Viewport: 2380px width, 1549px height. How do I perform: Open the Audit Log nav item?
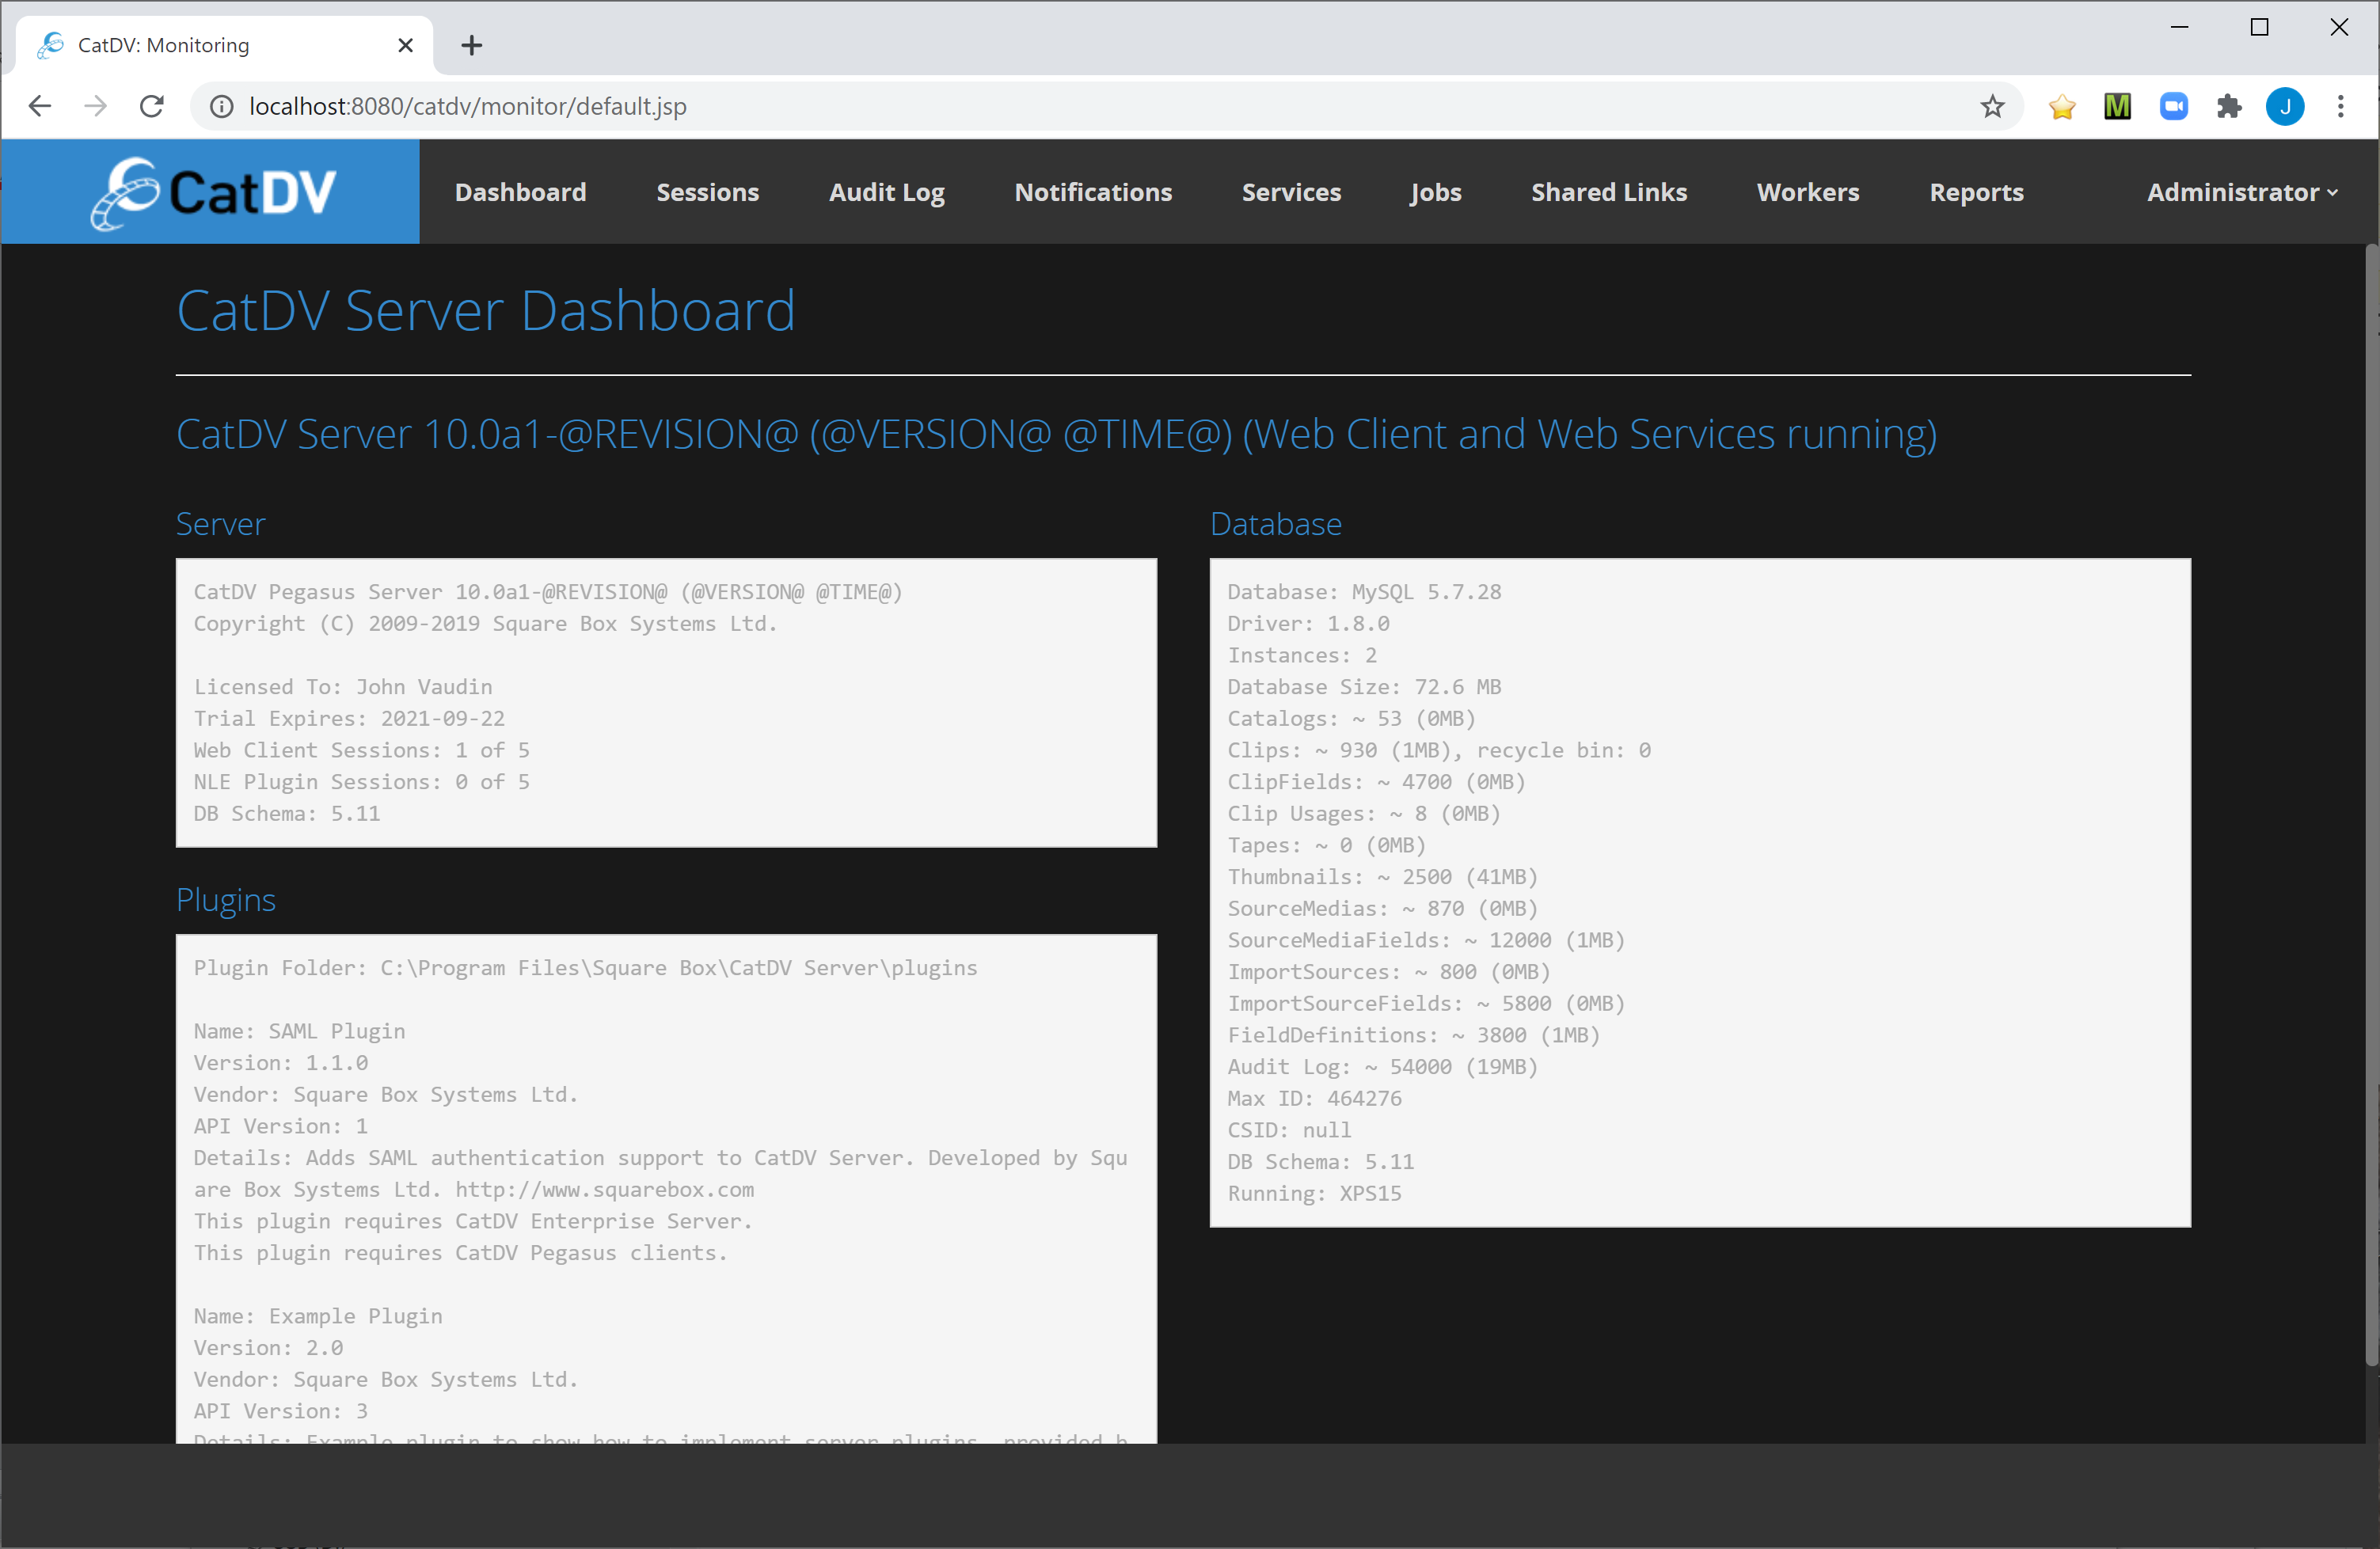coord(886,192)
